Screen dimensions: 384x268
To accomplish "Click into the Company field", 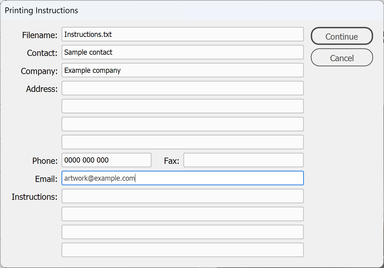I will [x=183, y=70].
